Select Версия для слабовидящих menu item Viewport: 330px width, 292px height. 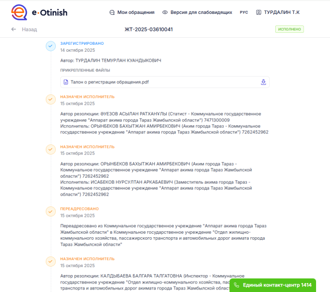pyautogui.click(x=201, y=12)
